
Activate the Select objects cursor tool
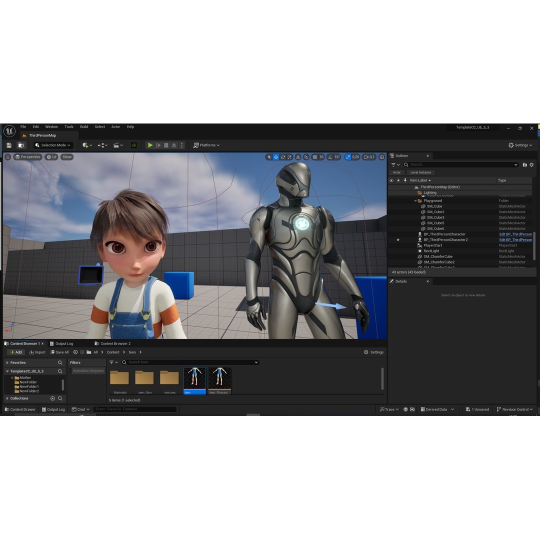pyautogui.click(x=269, y=157)
